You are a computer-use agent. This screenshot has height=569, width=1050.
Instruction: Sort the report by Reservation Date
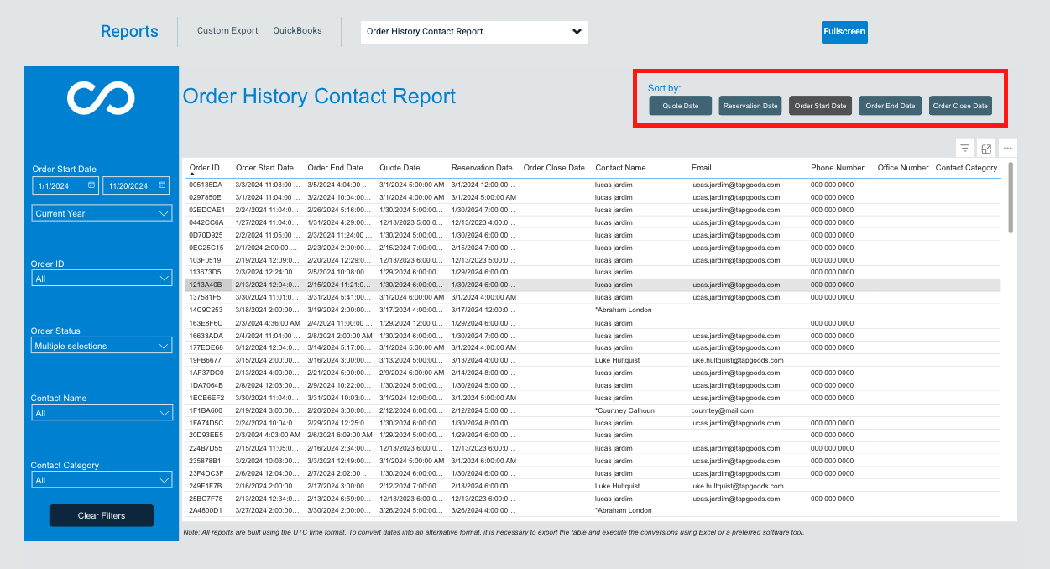pyautogui.click(x=750, y=106)
